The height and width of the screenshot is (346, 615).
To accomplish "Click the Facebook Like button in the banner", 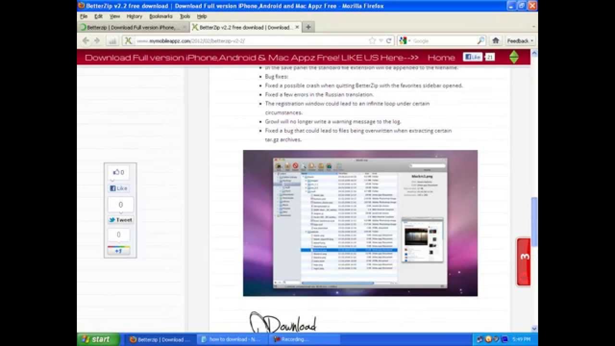I will (x=473, y=57).
